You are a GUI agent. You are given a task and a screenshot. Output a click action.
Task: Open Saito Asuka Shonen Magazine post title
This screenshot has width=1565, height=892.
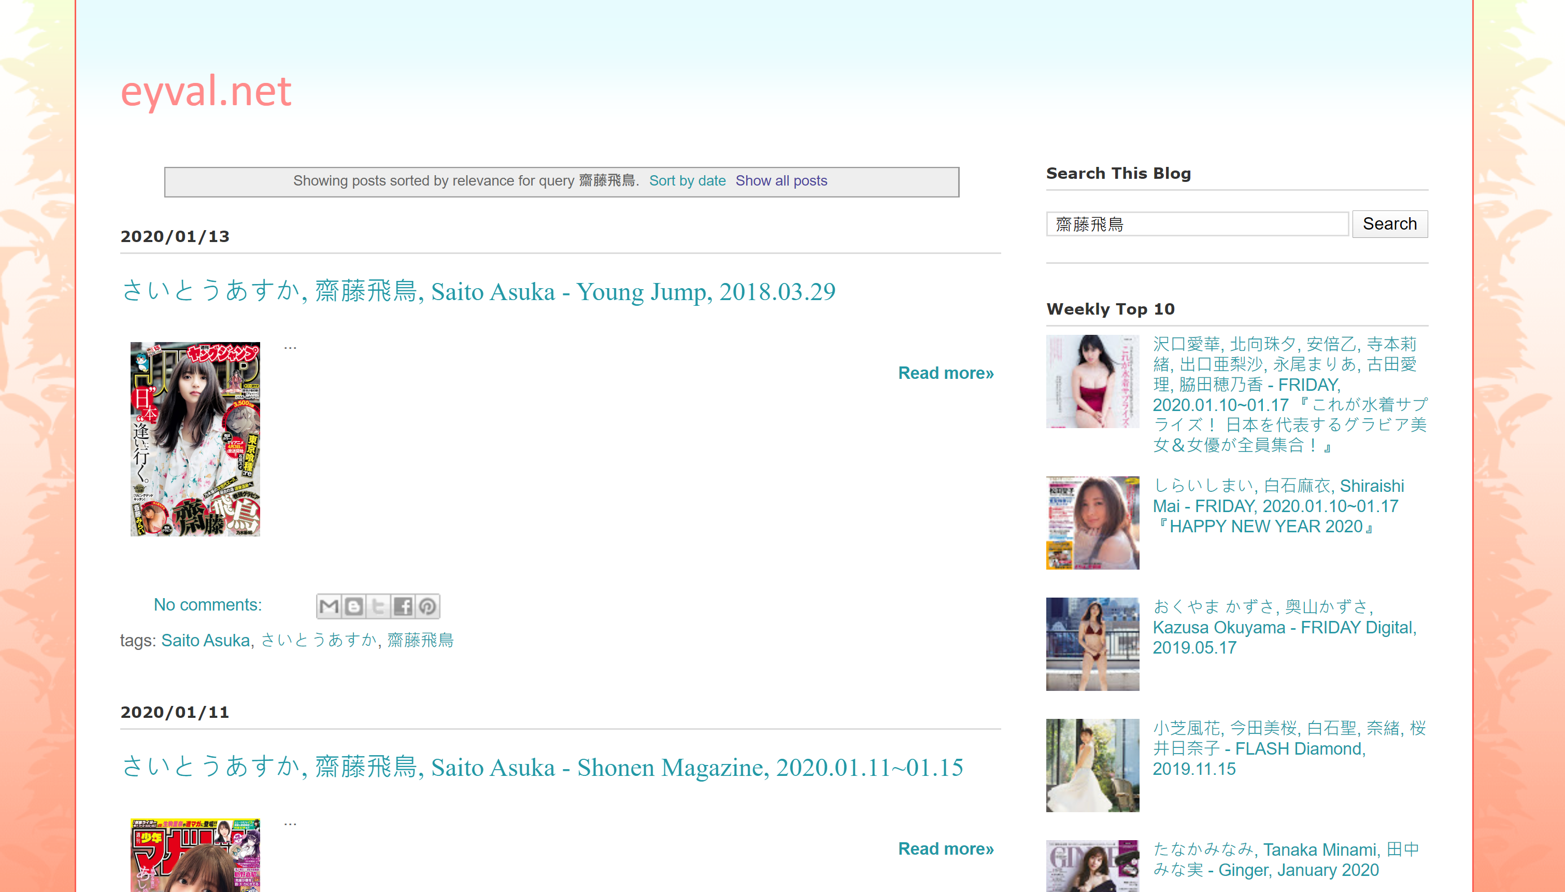542,767
